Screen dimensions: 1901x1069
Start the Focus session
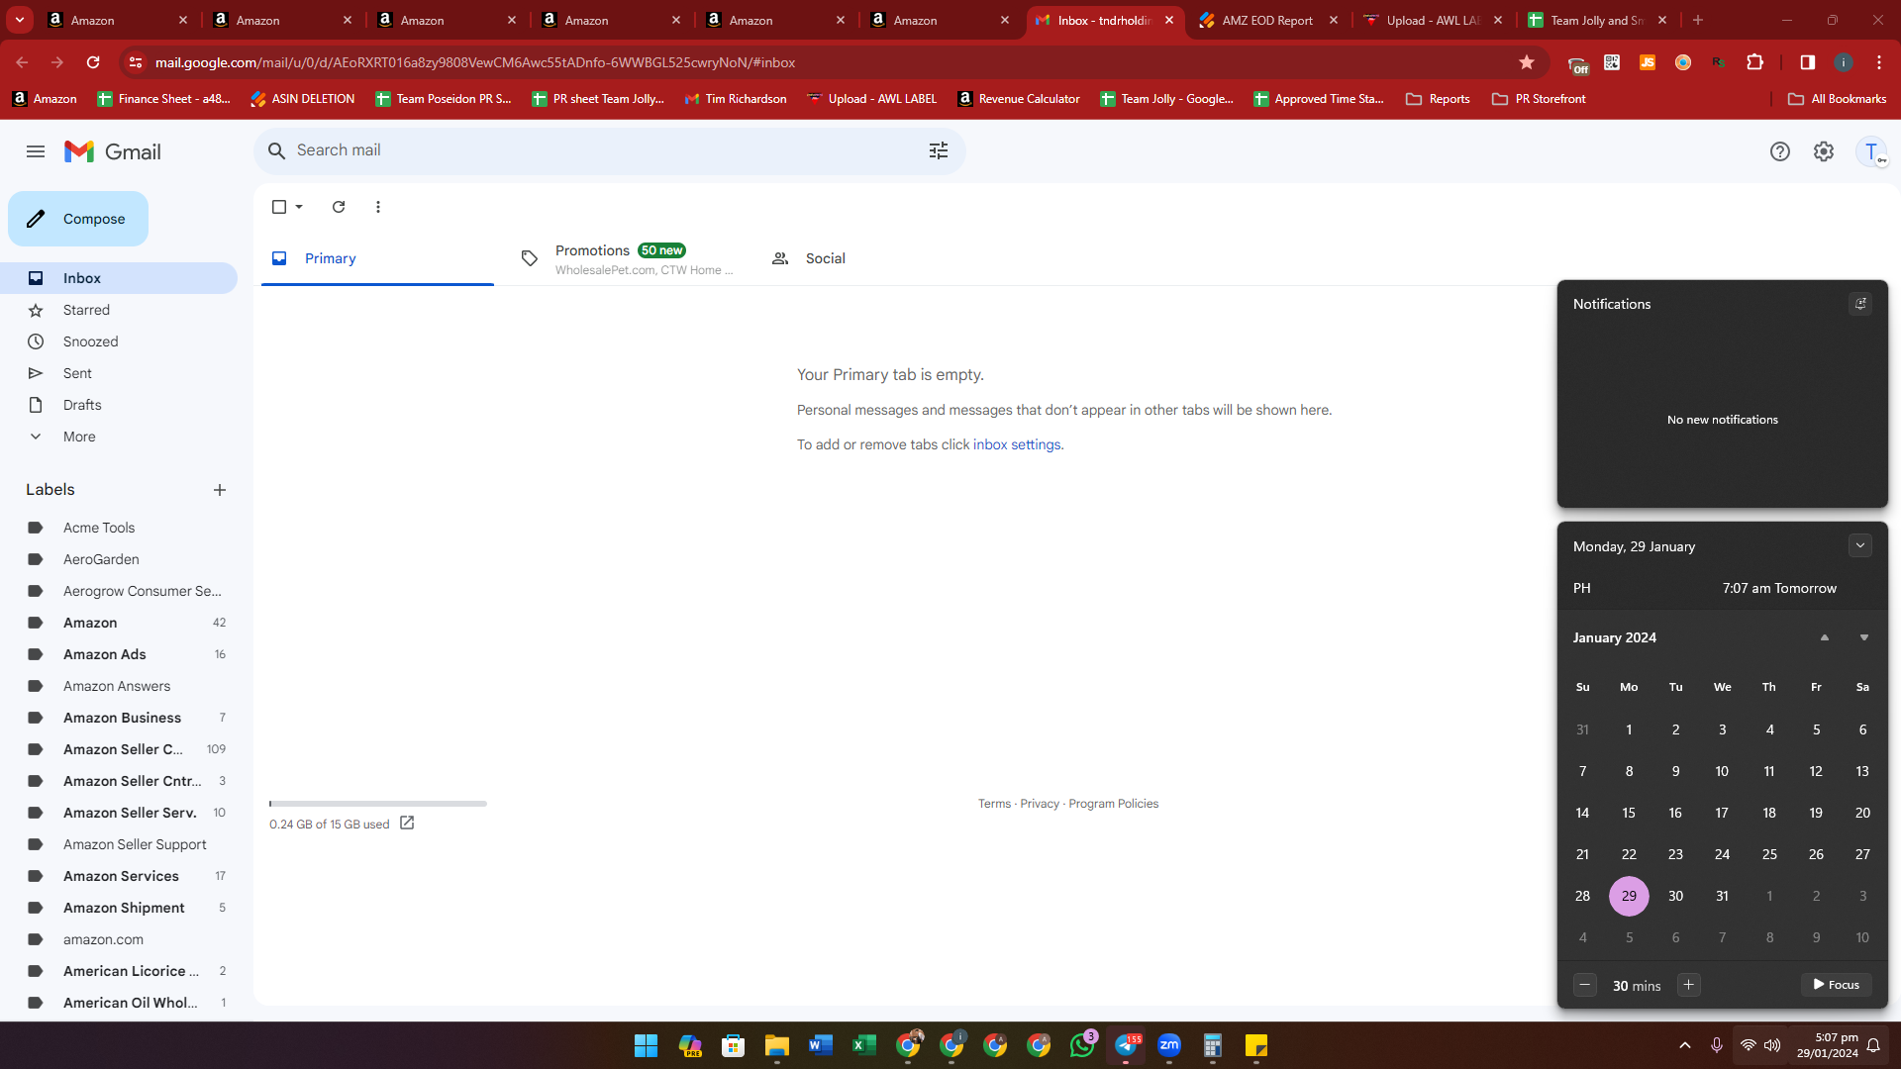[1837, 985]
